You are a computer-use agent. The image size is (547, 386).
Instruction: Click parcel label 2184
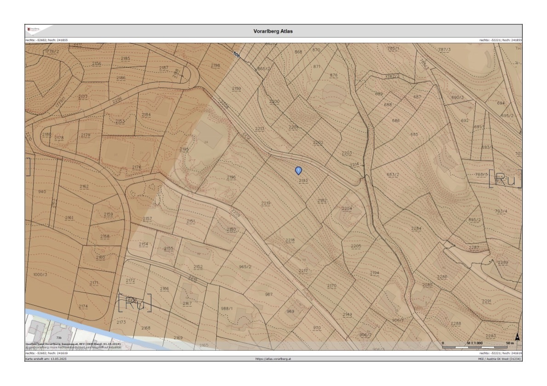(x=146, y=114)
